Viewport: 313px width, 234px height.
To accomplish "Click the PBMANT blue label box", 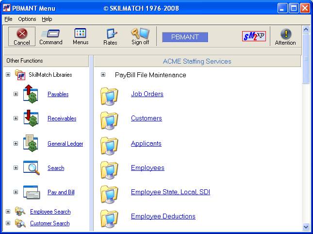I will pyautogui.click(x=185, y=37).
